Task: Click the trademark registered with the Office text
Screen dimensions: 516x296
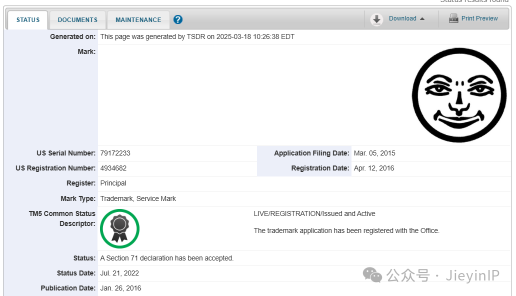Action: [346, 231]
